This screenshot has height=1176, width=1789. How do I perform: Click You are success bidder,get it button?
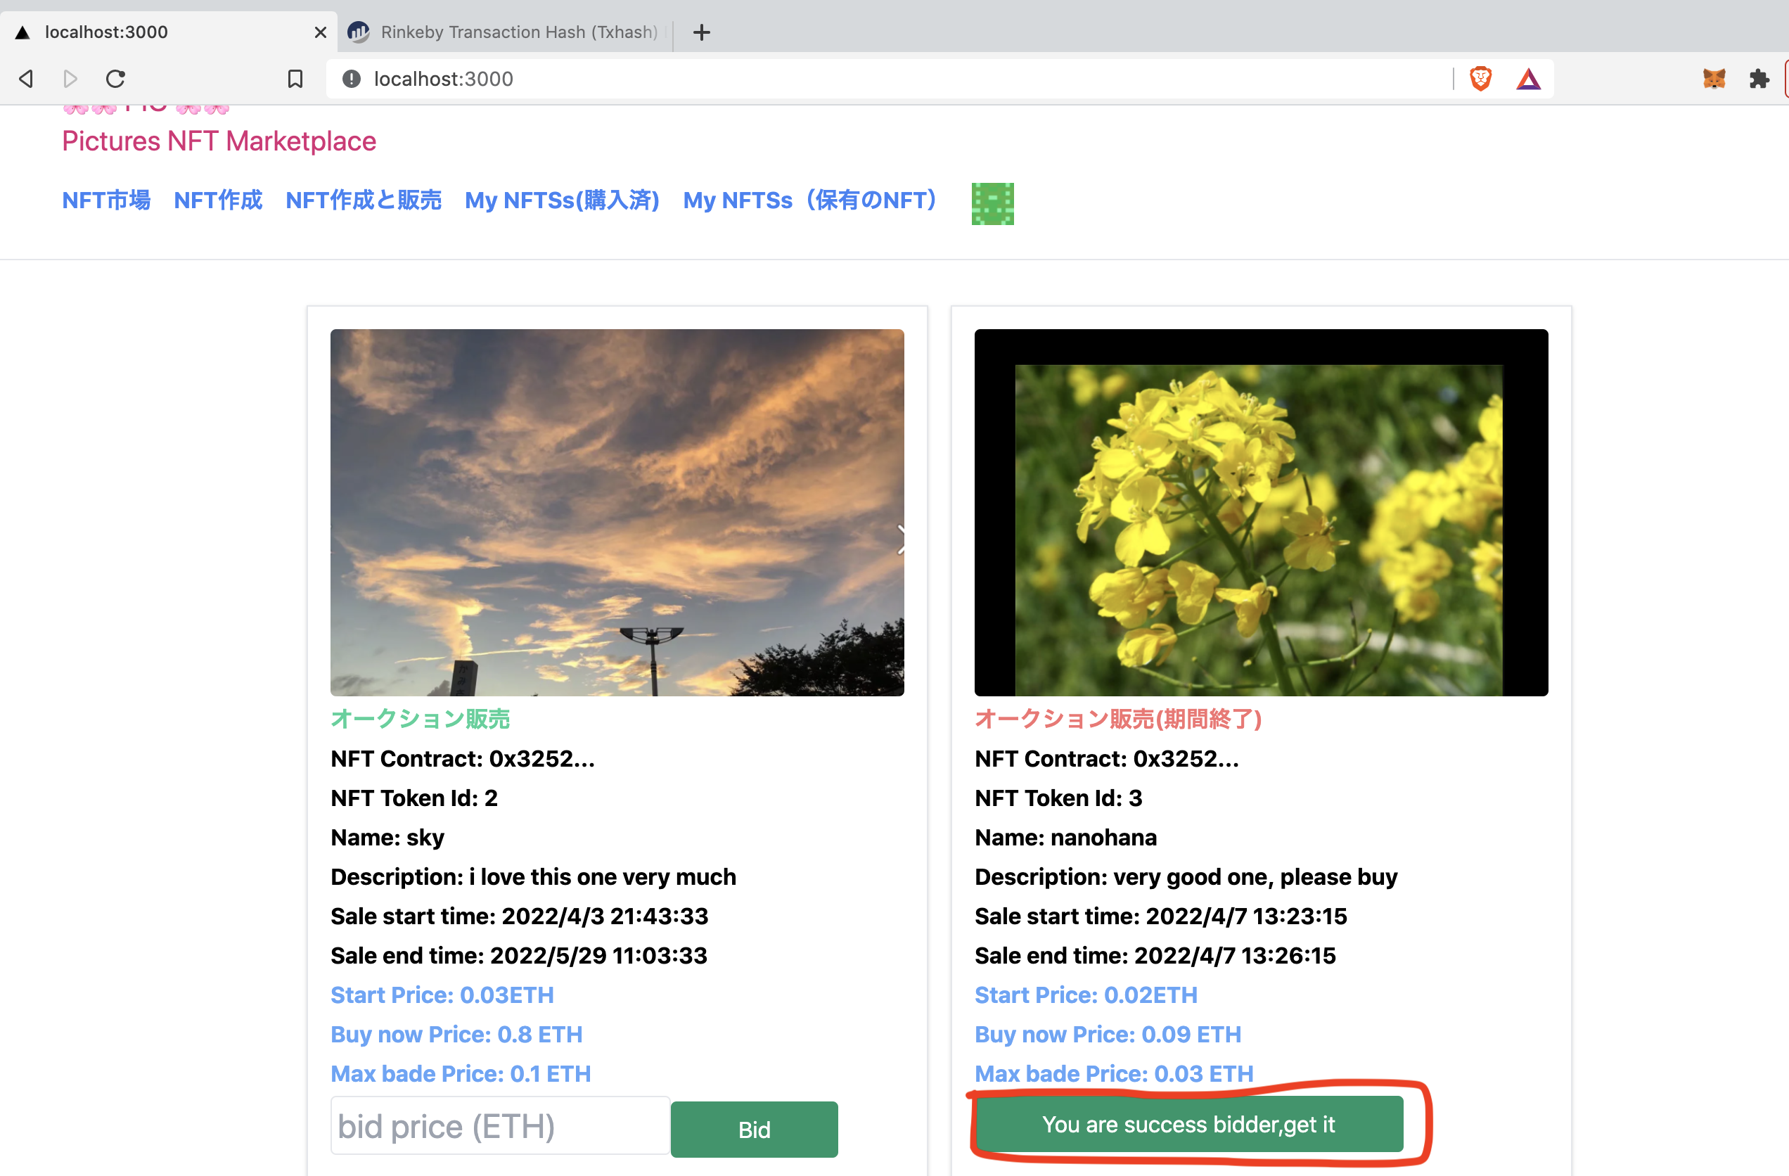pos(1188,1124)
